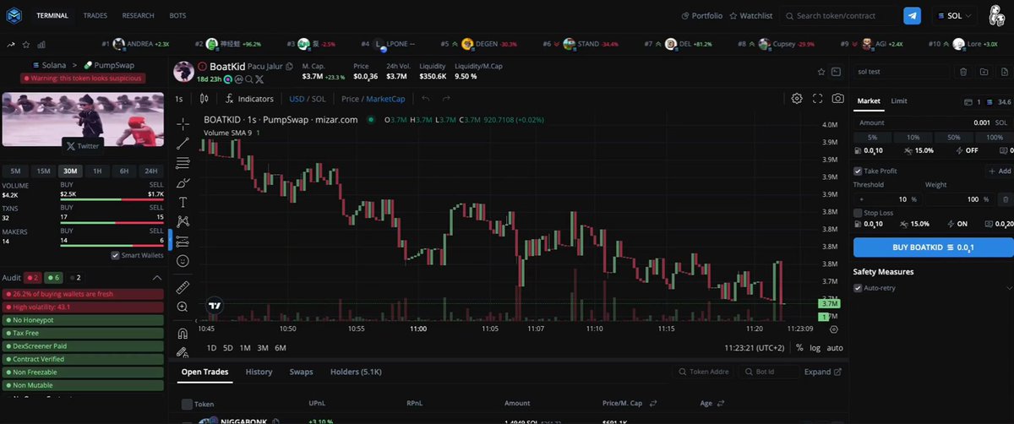Collapse the Audit section chevron
The height and width of the screenshot is (424, 1014).
156,277
